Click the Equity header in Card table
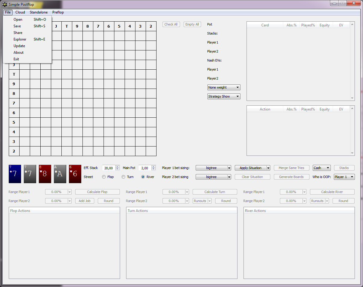This screenshot has width=363, height=287. click(x=324, y=25)
